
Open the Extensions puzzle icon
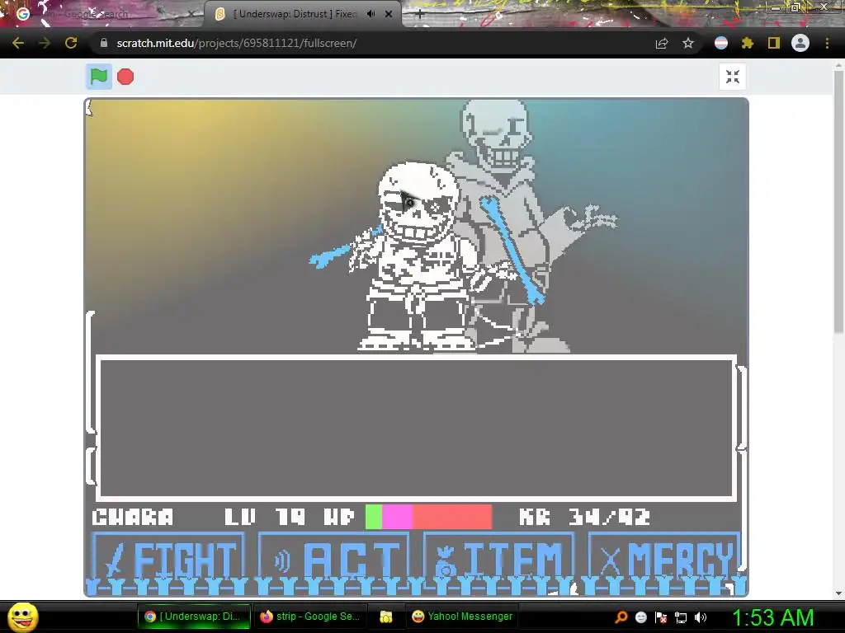pyautogui.click(x=747, y=43)
